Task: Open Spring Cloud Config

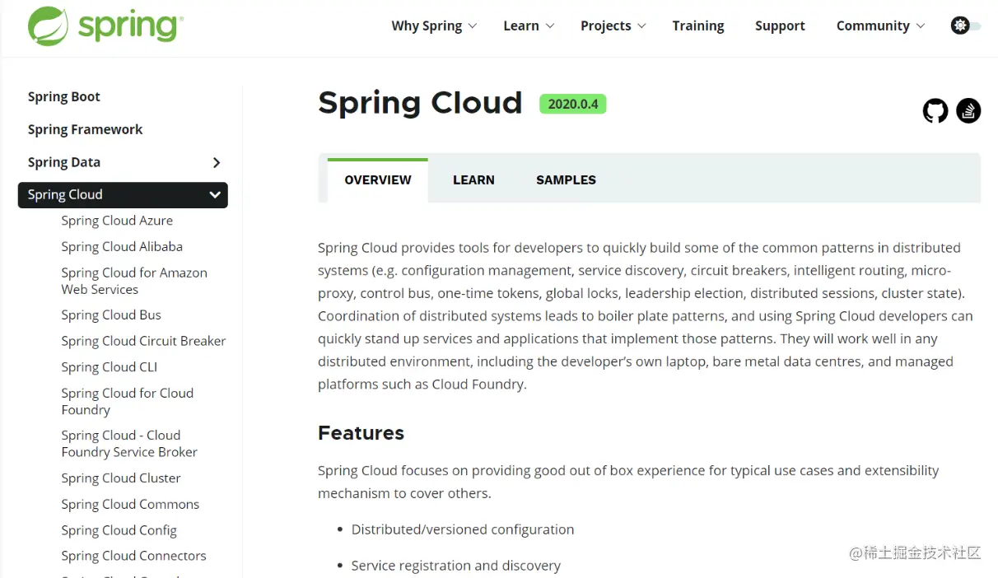Action: (x=119, y=530)
